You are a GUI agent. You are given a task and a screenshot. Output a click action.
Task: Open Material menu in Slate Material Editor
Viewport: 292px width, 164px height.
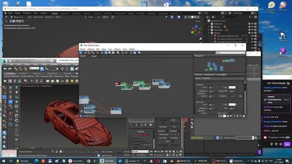[x=91, y=49]
